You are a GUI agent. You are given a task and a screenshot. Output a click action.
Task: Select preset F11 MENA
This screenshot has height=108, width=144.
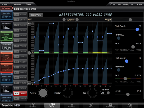[20, 67]
